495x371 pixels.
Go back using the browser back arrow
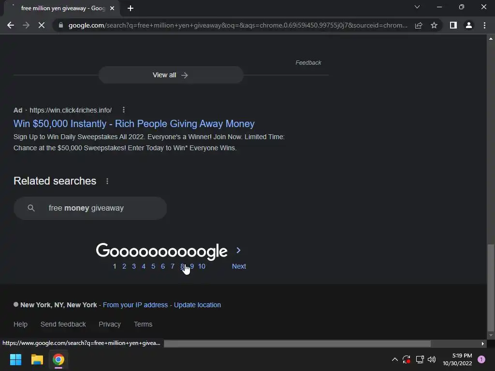(11, 25)
